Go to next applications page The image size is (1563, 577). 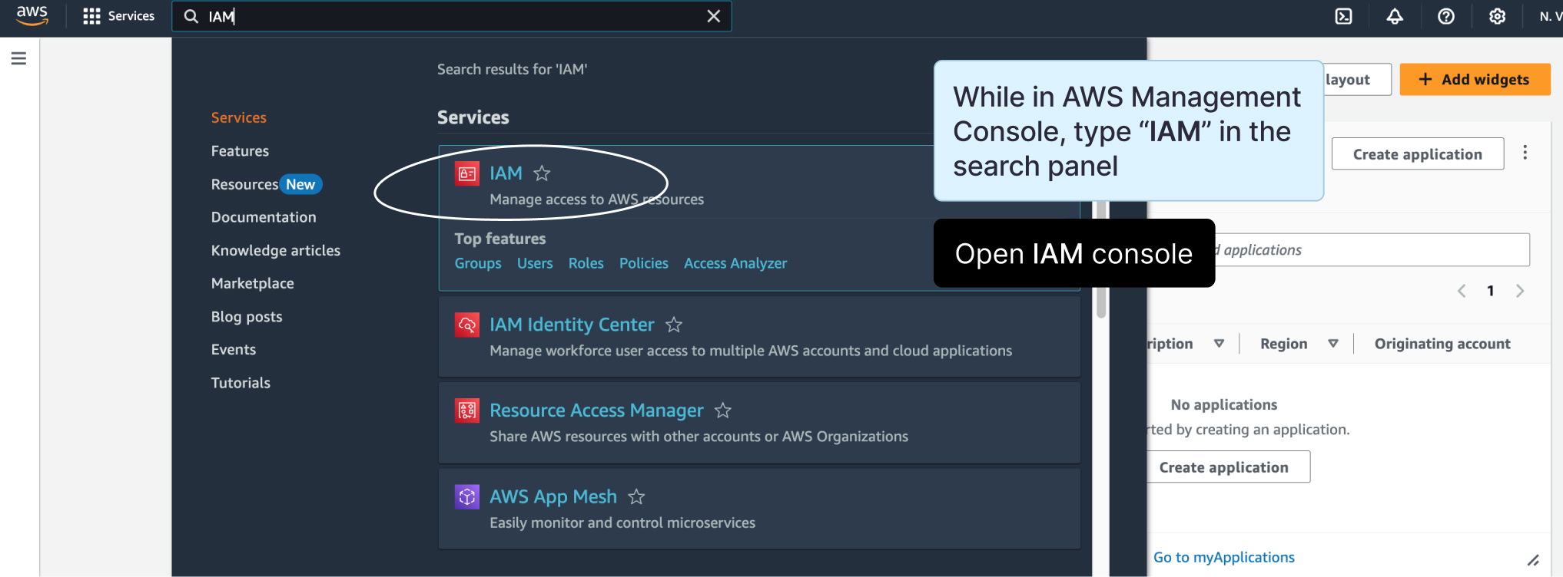(1520, 291)
